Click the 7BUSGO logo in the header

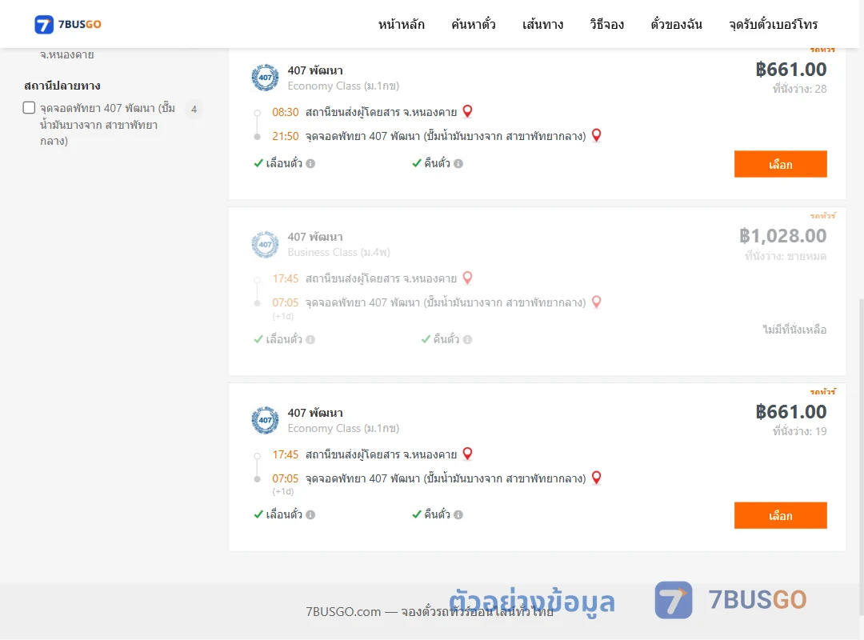tap(68, 24)
